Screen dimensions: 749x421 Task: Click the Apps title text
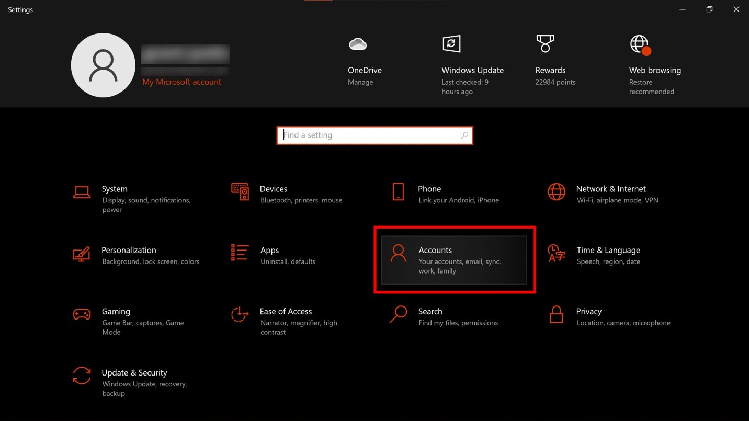pyautogui.click(x=269, y=250)
